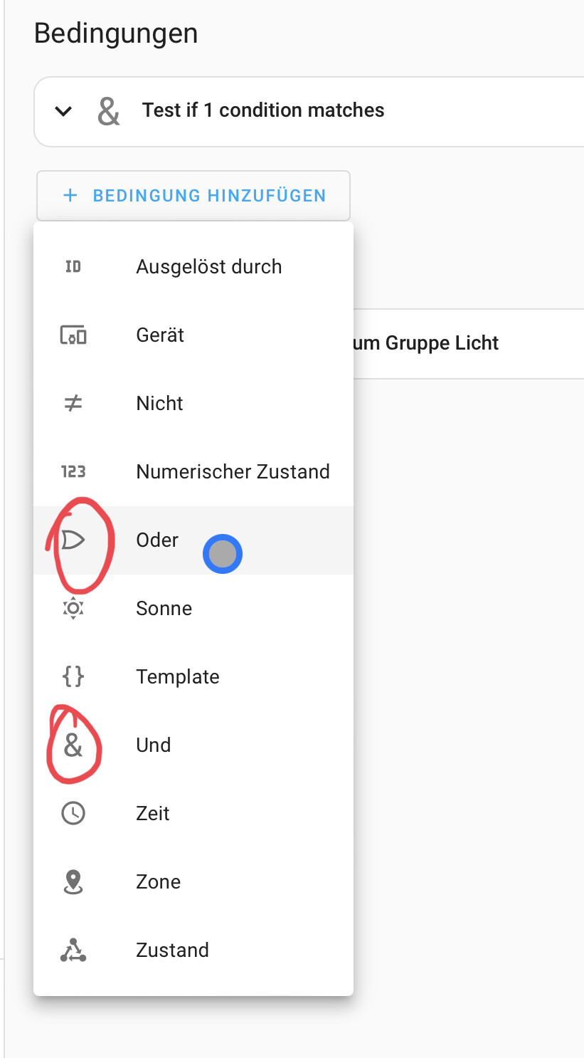
Task: Click the ampersand icon beside Und
Action: [x=73, y=745]
